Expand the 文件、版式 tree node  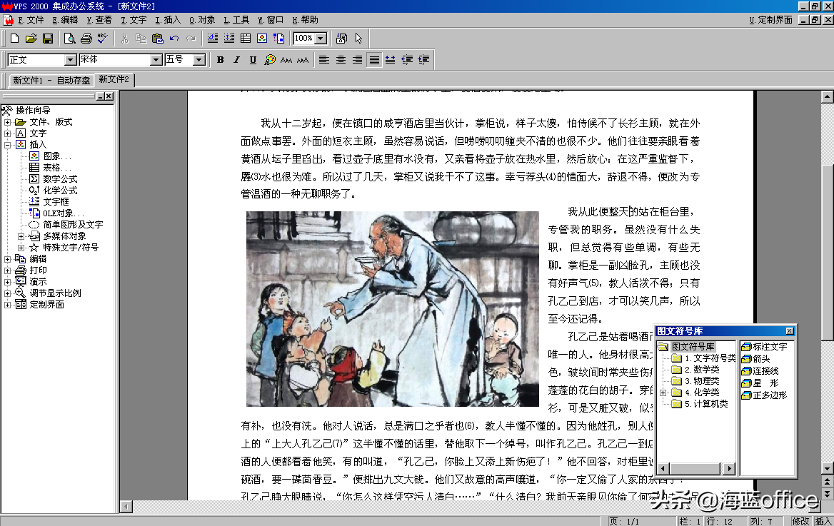coord(7,122)
